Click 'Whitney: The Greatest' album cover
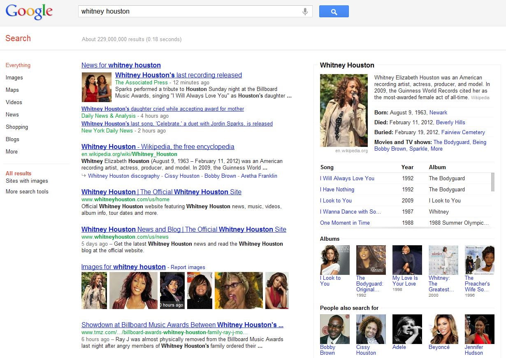Image resolution: width=506 pixels, height=358 pixels. pos(443,260)
